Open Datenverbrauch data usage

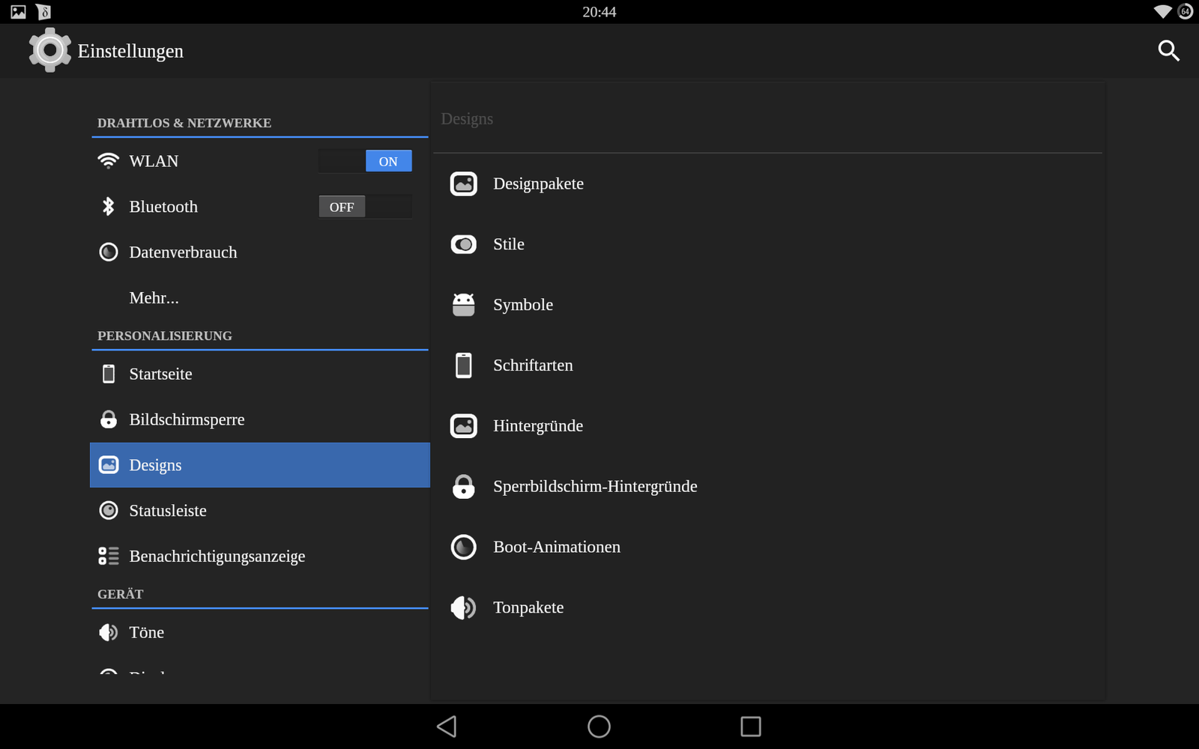click(x=183, y=252)
